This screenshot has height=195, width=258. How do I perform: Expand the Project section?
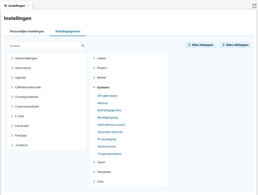(x=129, y=68)
